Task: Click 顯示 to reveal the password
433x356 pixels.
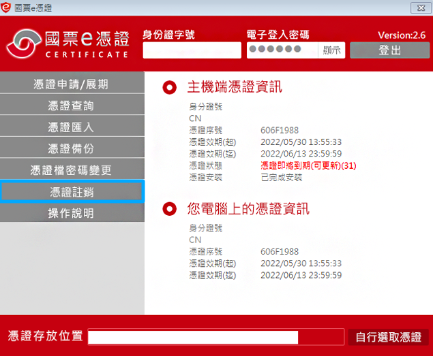Action: coord(331,50)
